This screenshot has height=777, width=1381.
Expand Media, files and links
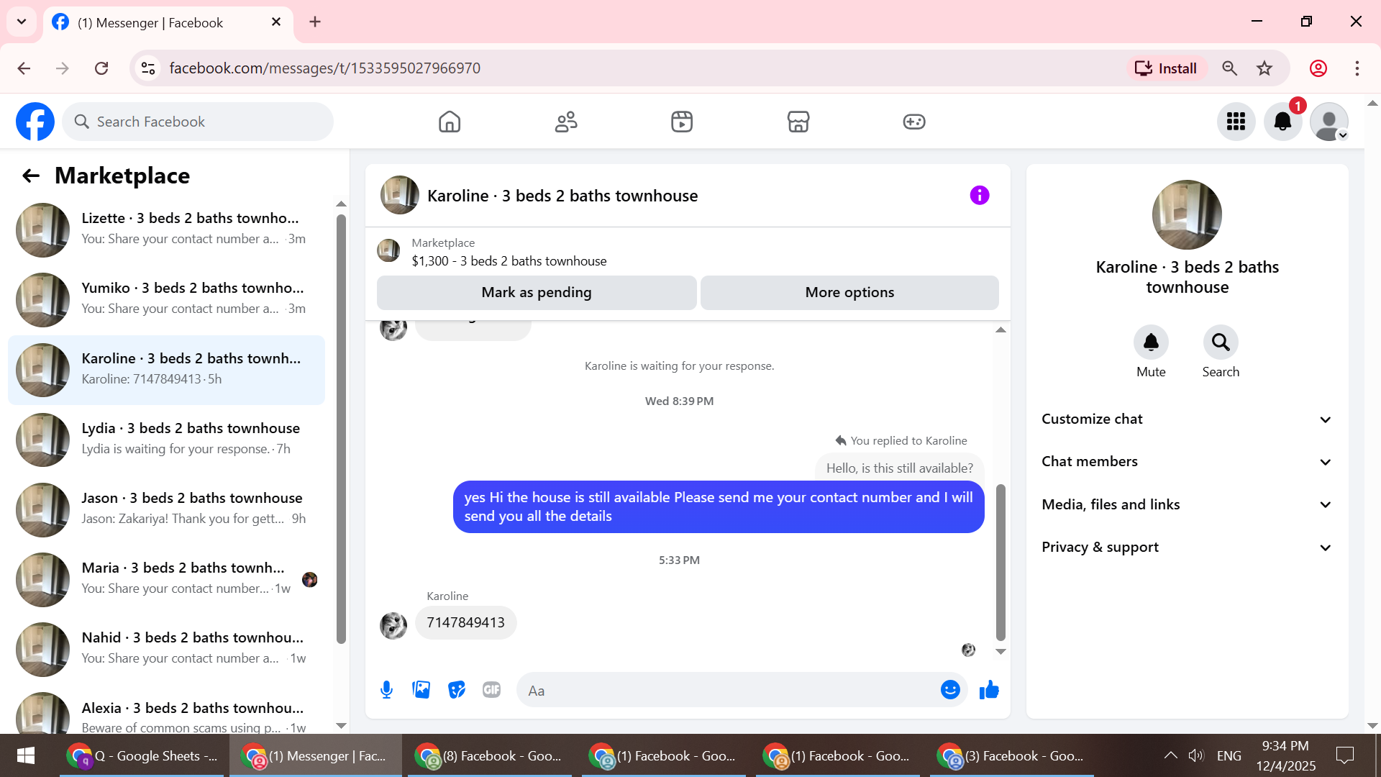(1187, 504)
